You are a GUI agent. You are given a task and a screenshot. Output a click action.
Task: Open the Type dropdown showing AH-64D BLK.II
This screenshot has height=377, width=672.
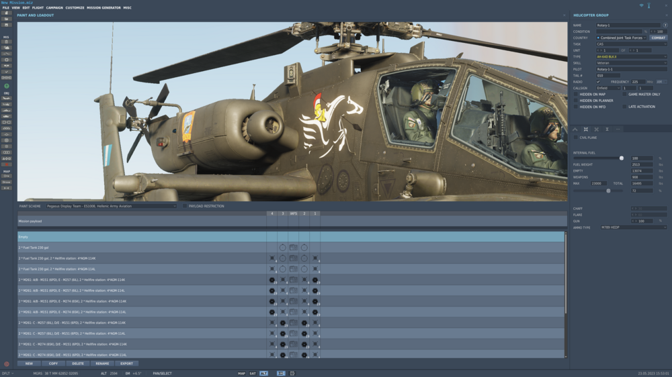click(631, 56)
